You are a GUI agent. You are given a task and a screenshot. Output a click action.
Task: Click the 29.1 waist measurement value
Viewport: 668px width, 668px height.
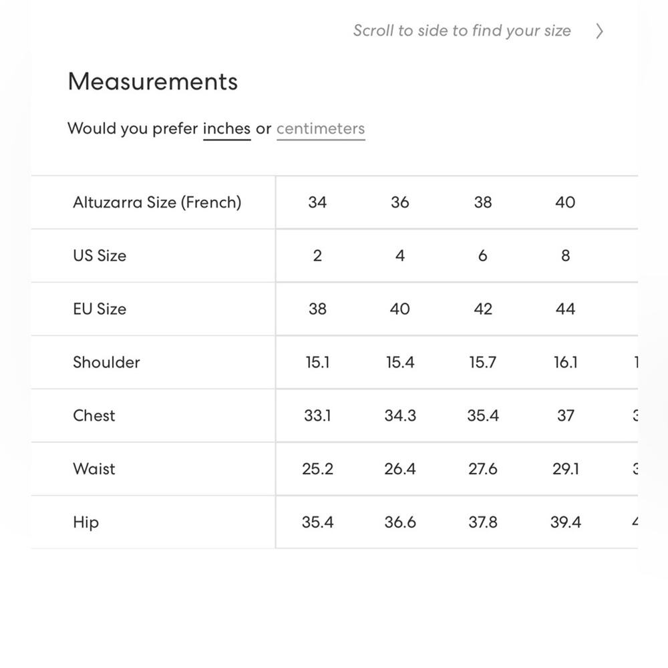click(x=565, y=469)
